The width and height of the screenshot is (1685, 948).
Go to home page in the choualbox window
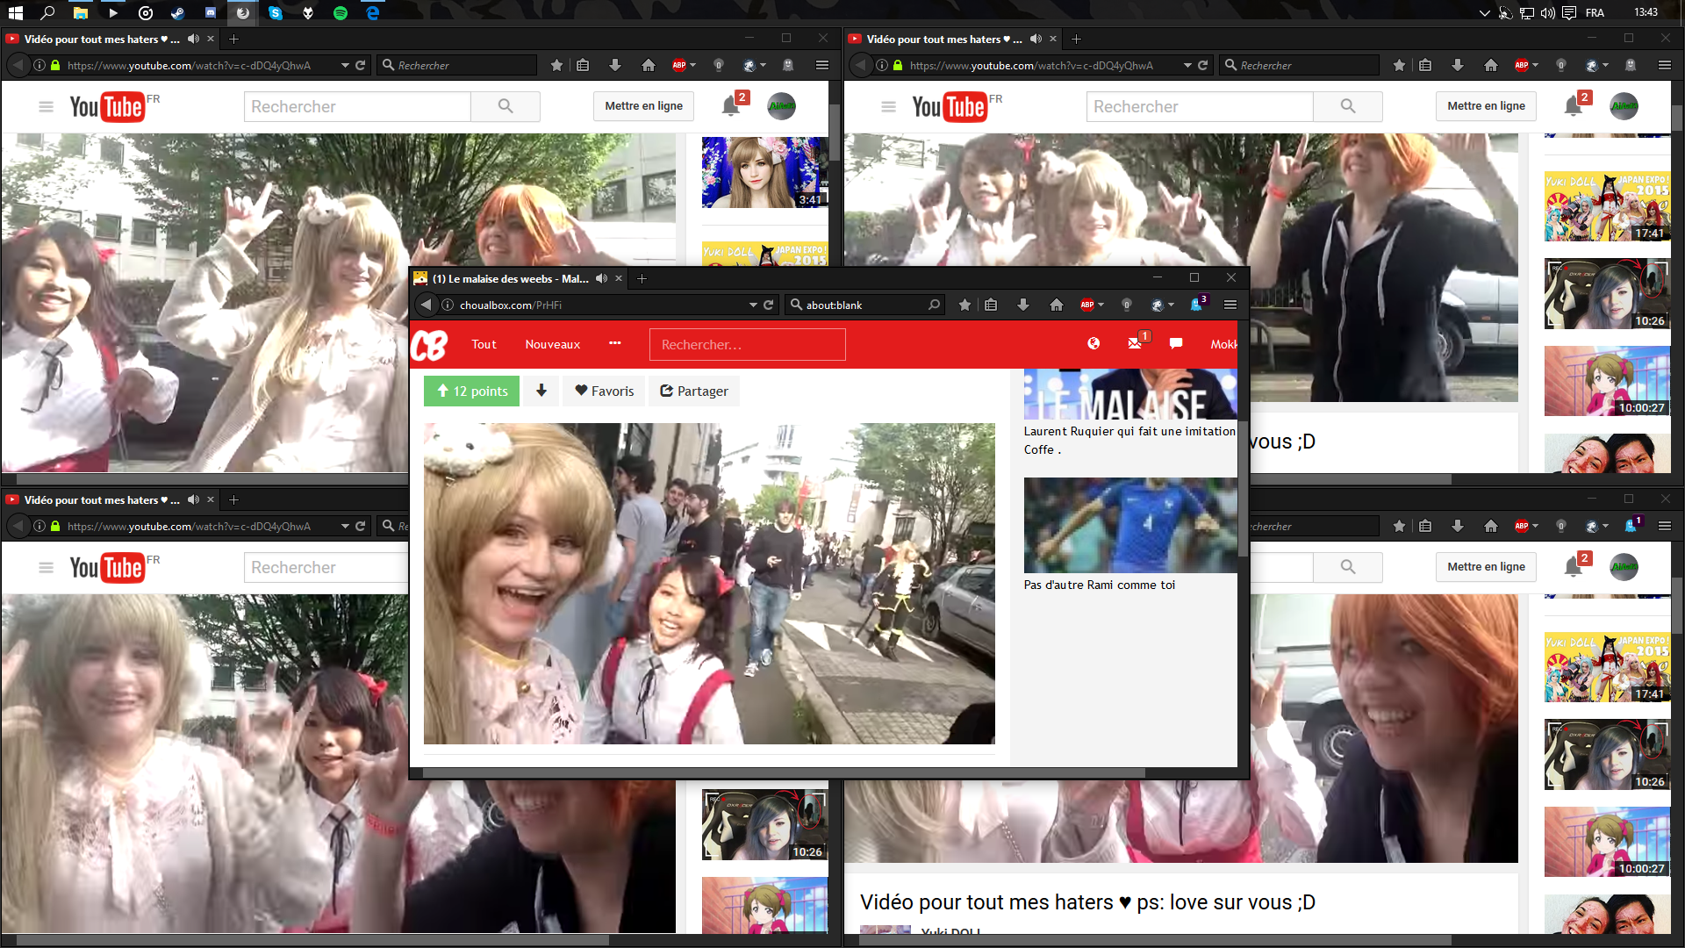coord(1057,305)
